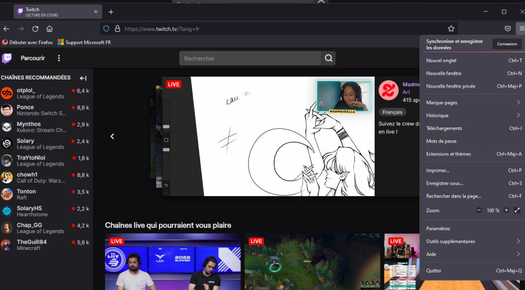This screenshot has width=525, height=290.
Task: Show previous featured stream in carousel
Action: pyautogui.click(x=112, y=136)
